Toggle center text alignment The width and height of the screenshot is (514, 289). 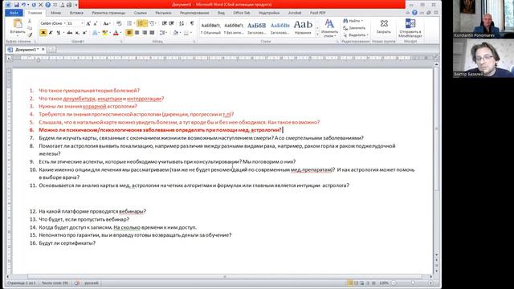click(137, 33)
